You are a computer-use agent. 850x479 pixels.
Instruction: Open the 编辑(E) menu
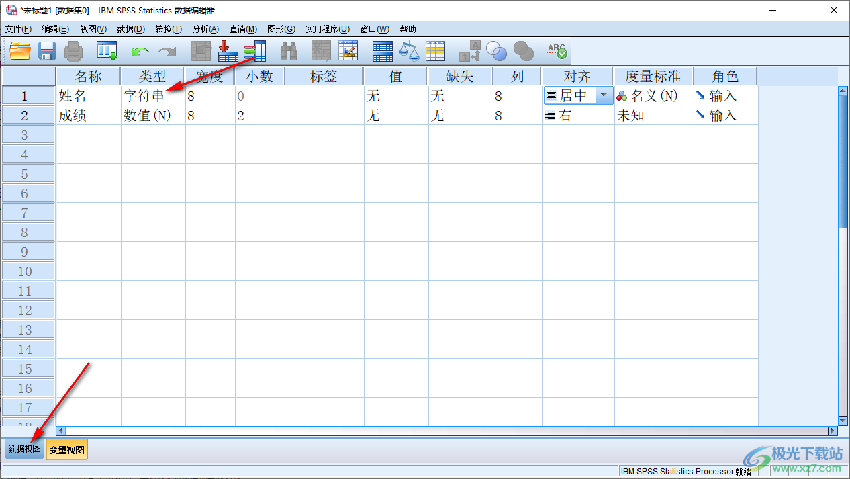[x=55, y=29]
